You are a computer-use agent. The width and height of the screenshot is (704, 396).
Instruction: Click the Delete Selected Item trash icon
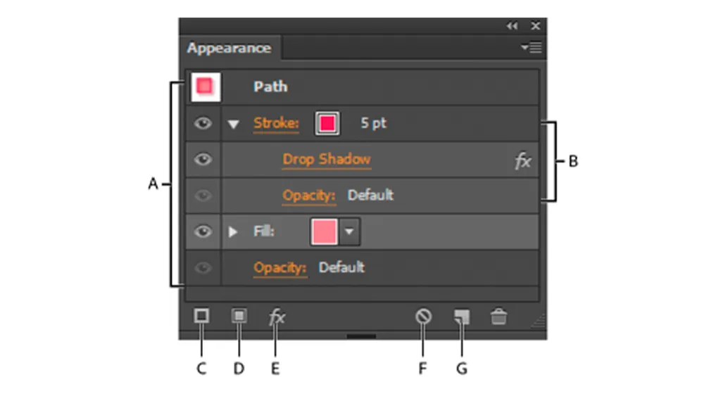pyautogui.click(x=498, y=317)
